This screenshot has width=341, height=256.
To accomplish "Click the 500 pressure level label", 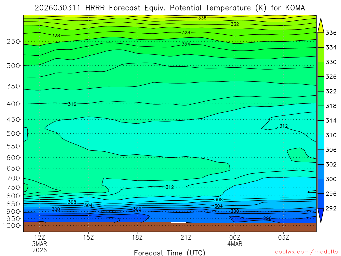I will [x=13, y=134].
